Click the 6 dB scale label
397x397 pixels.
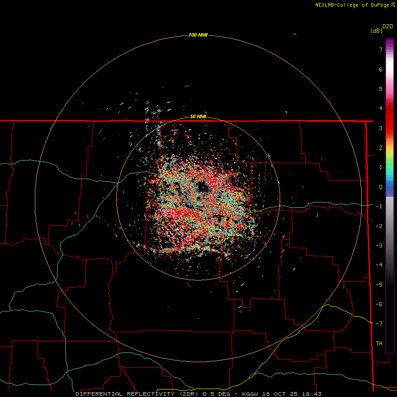(x=381, y=69)
